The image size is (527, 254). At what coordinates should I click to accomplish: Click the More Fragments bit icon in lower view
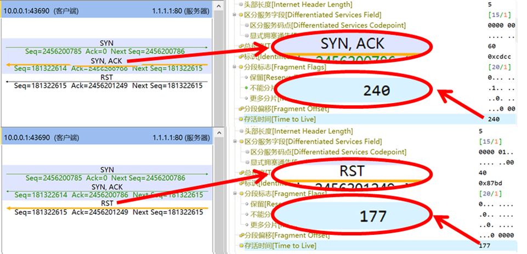(x=247, y=225)
